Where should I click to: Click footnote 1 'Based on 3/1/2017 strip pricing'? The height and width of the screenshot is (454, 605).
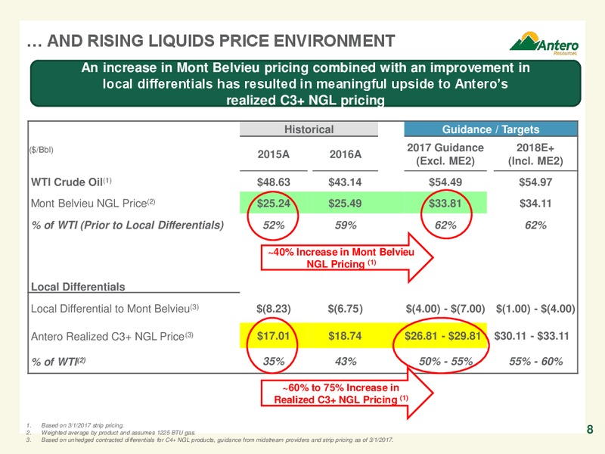[82, 425]
